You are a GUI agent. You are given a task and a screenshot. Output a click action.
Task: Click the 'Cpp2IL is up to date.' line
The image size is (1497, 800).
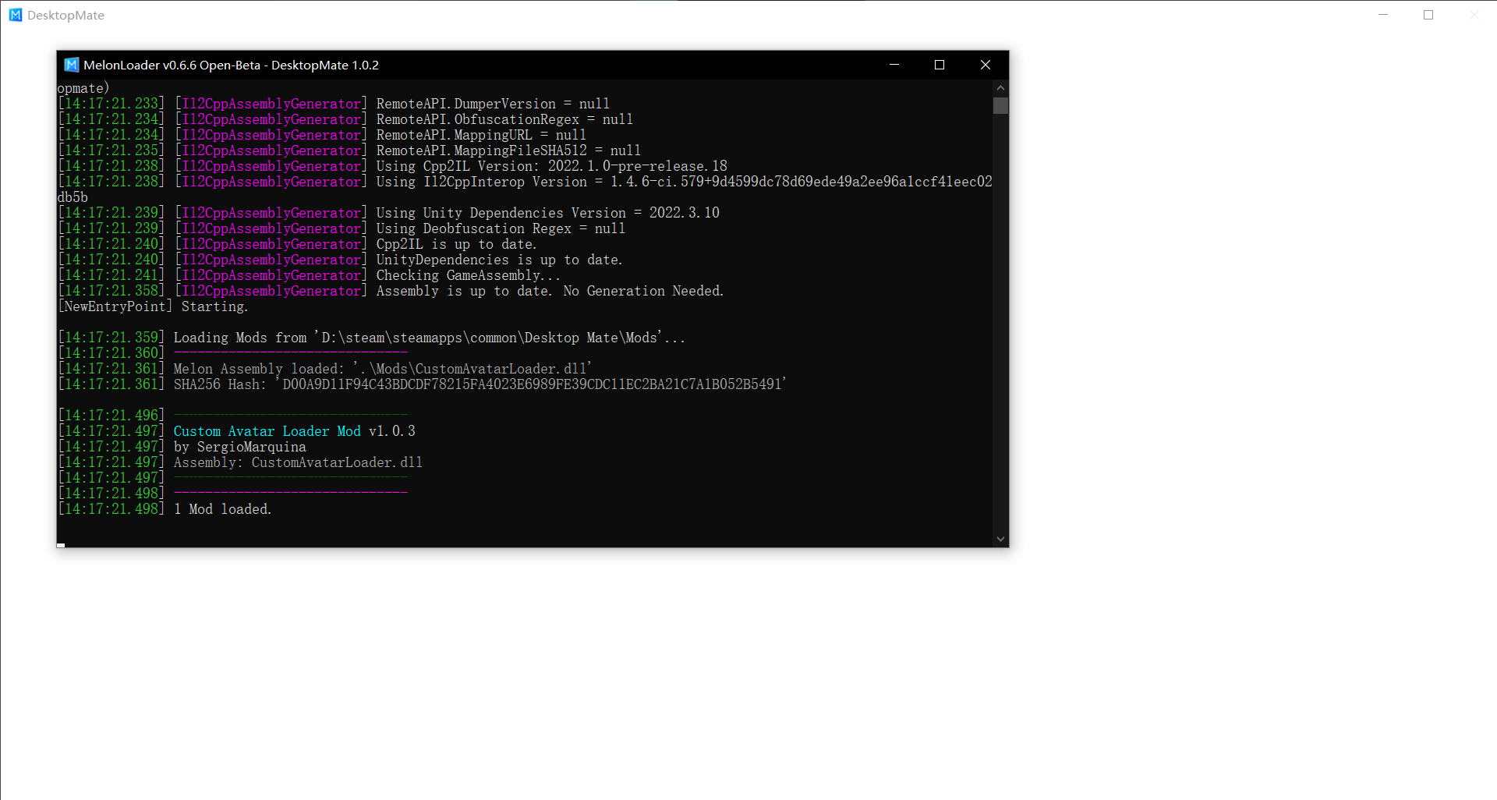(x=456, y=244)
